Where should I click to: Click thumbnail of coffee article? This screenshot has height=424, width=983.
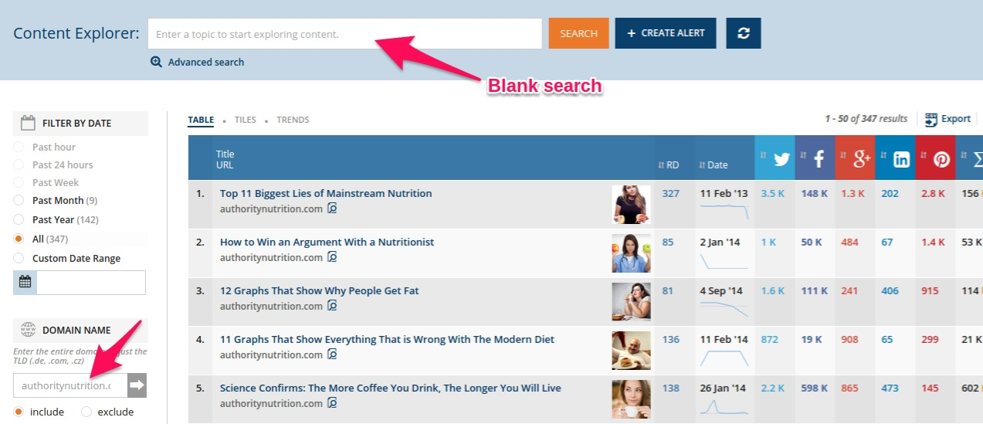[632, 399]
